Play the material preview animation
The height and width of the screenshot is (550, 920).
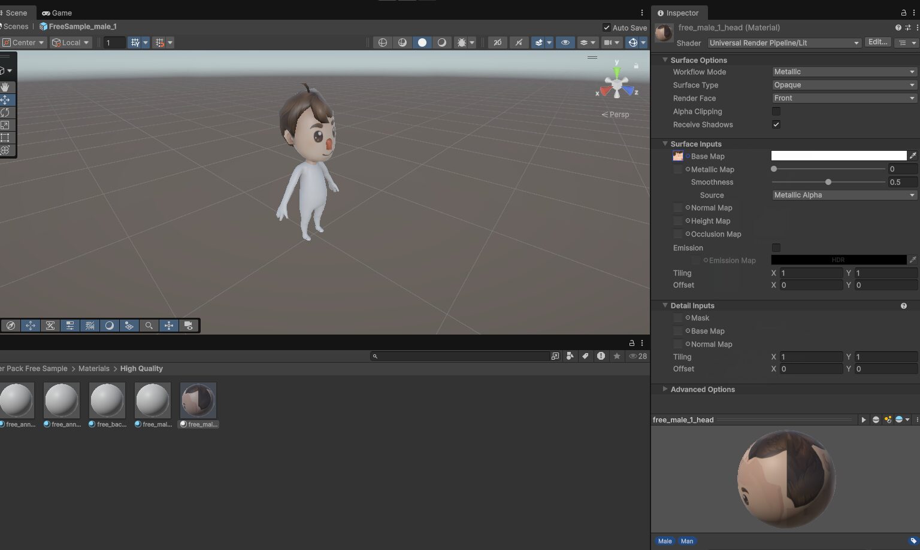864,420
